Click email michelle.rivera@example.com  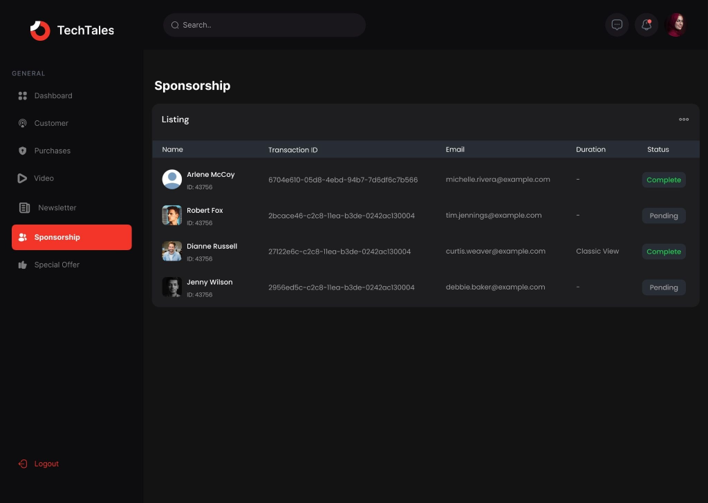[x=498, y=180]
